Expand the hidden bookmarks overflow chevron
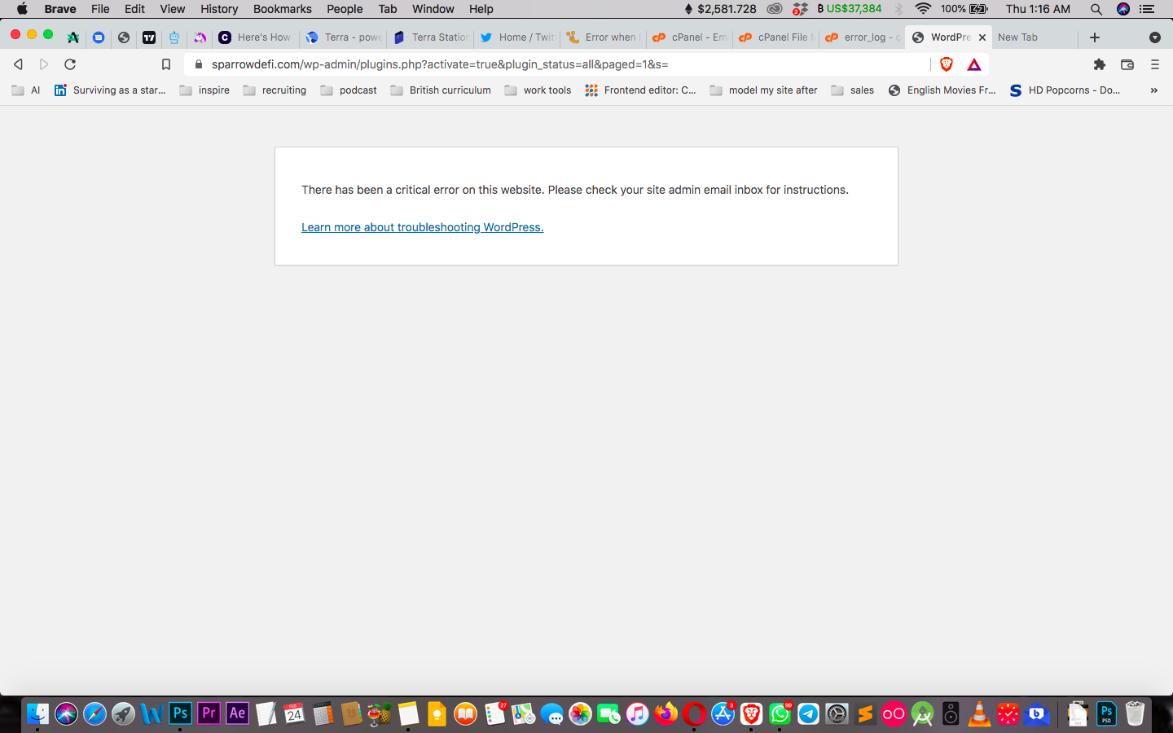The width and height of the screenshot is (1173, 733). [x=1153, y=90]
